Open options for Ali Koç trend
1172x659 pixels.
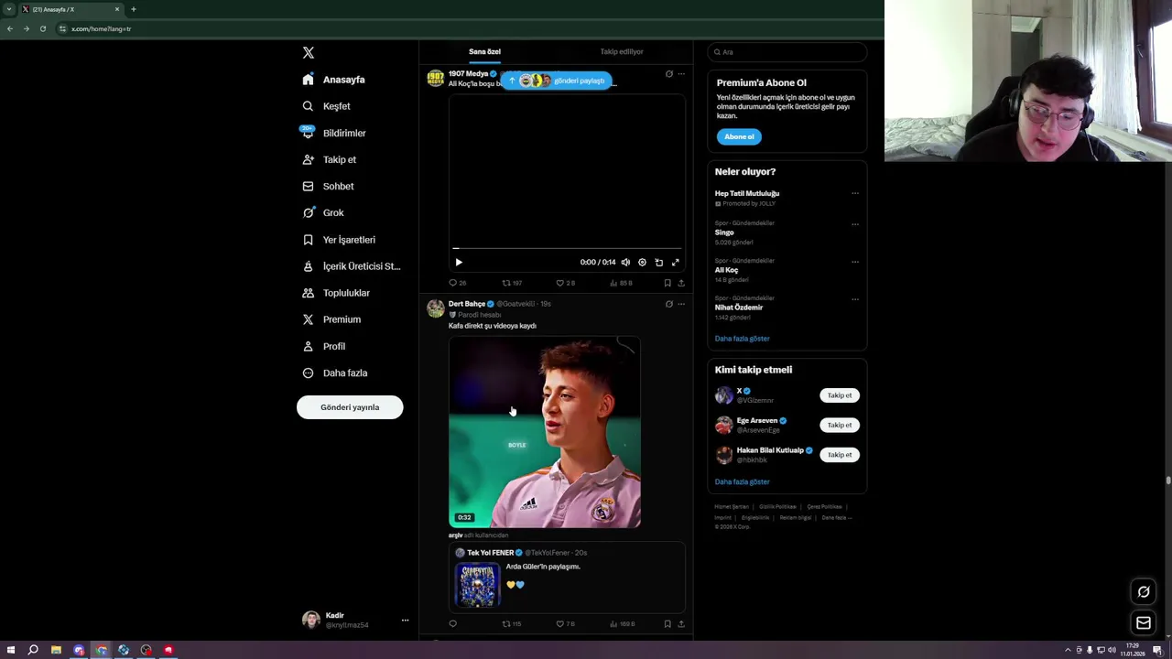pos(855,262)
